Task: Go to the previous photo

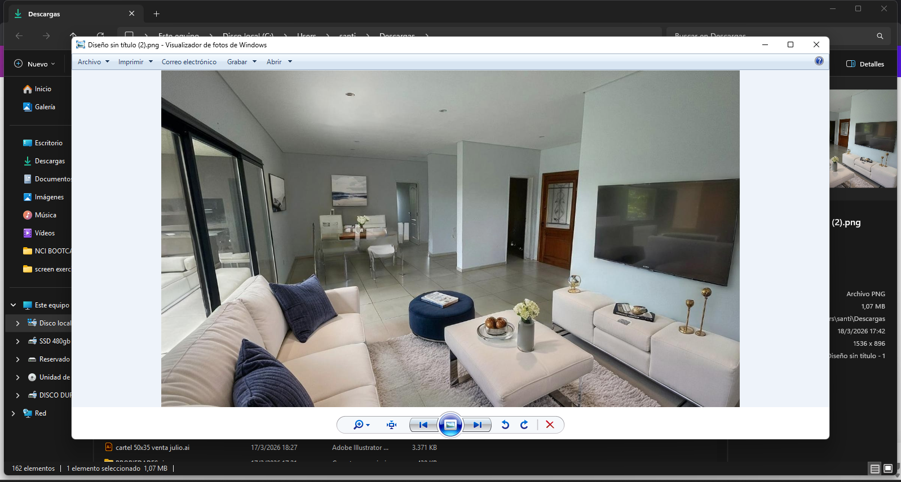Action: click(x=423, y=425)
